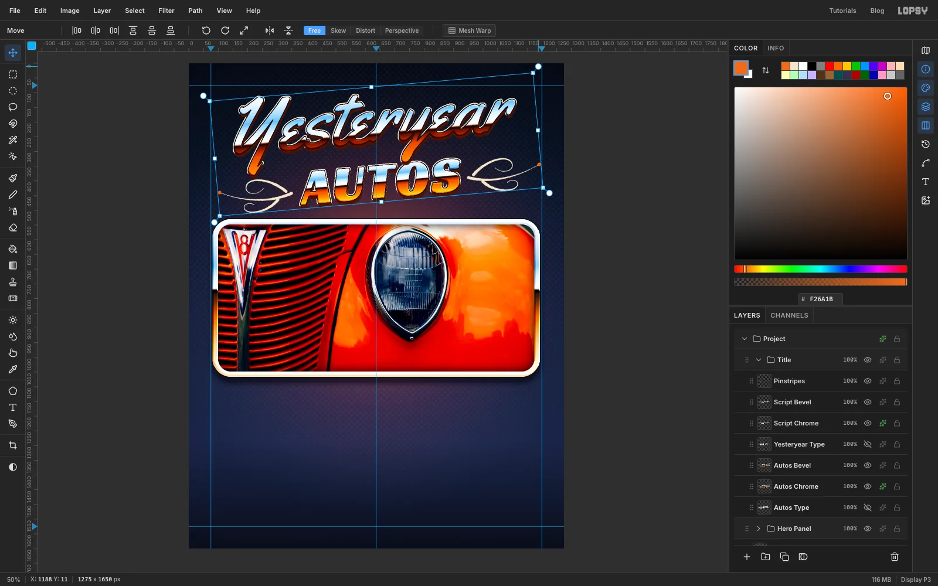
Task: Click the 50% zoom level in status bar
Action: (x=13, y=580)
